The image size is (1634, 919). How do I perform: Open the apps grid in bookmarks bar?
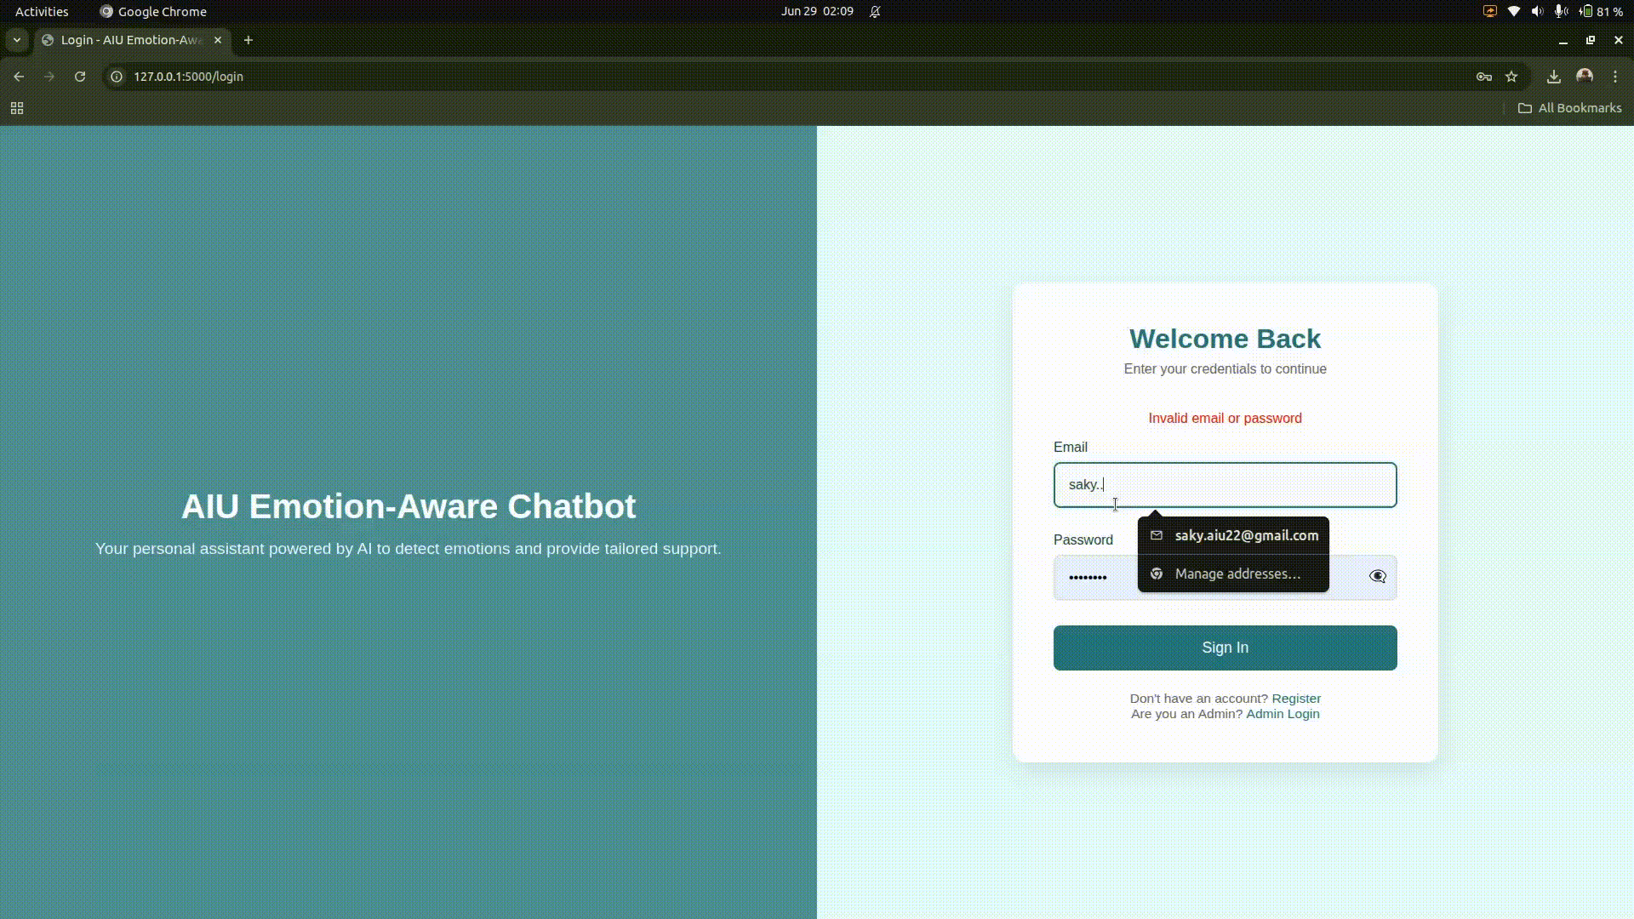(17, 108)
